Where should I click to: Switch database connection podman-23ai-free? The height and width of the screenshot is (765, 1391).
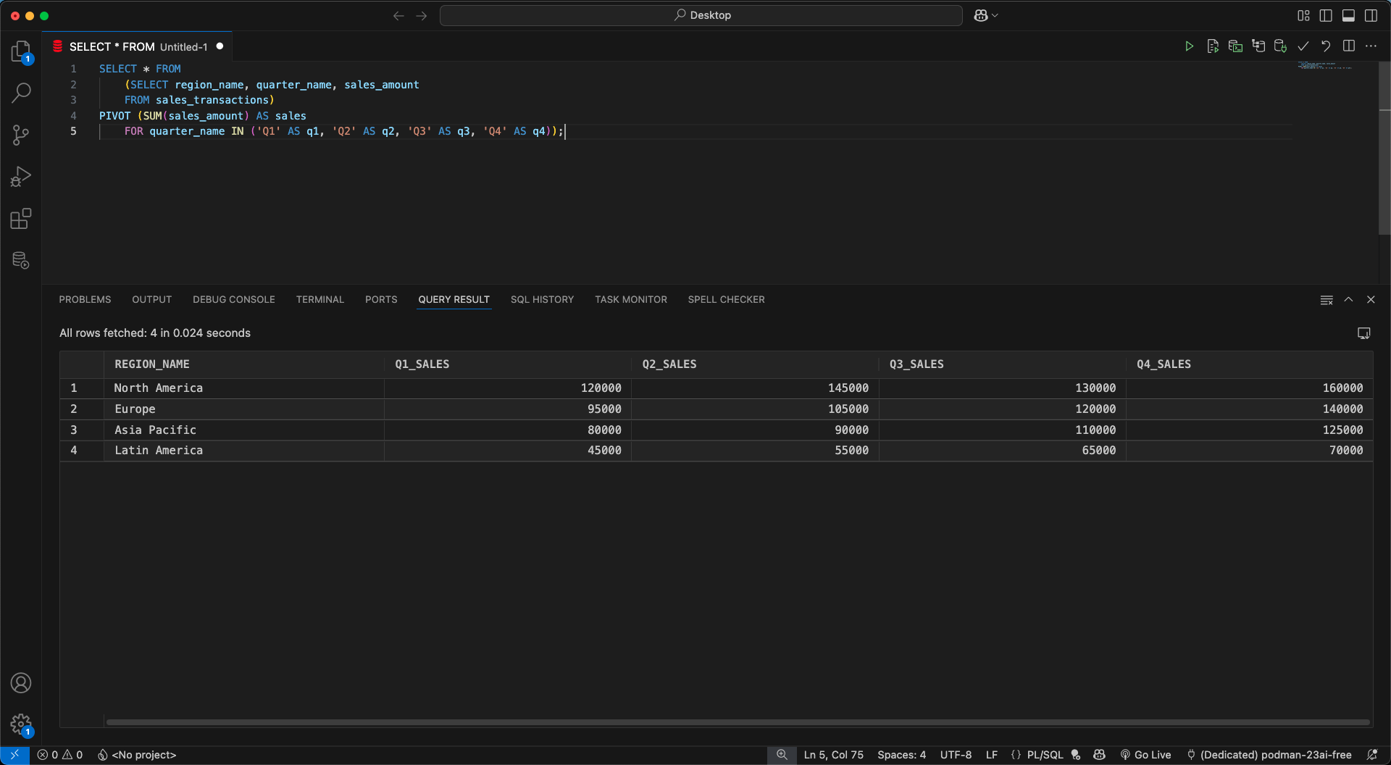click(1269, 755)
